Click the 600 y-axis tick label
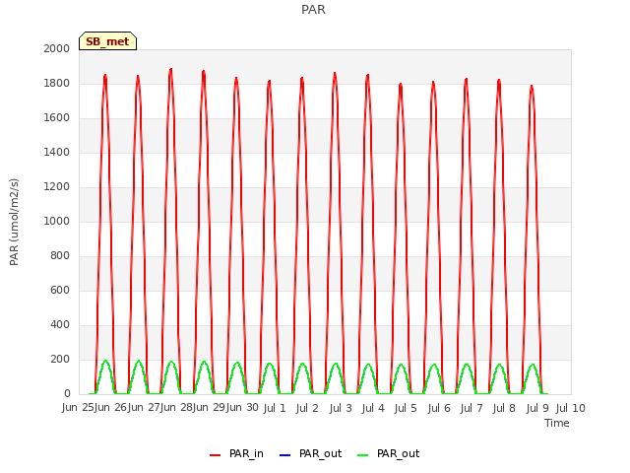Screen dimensions: 630x473 tap(60, 290)
